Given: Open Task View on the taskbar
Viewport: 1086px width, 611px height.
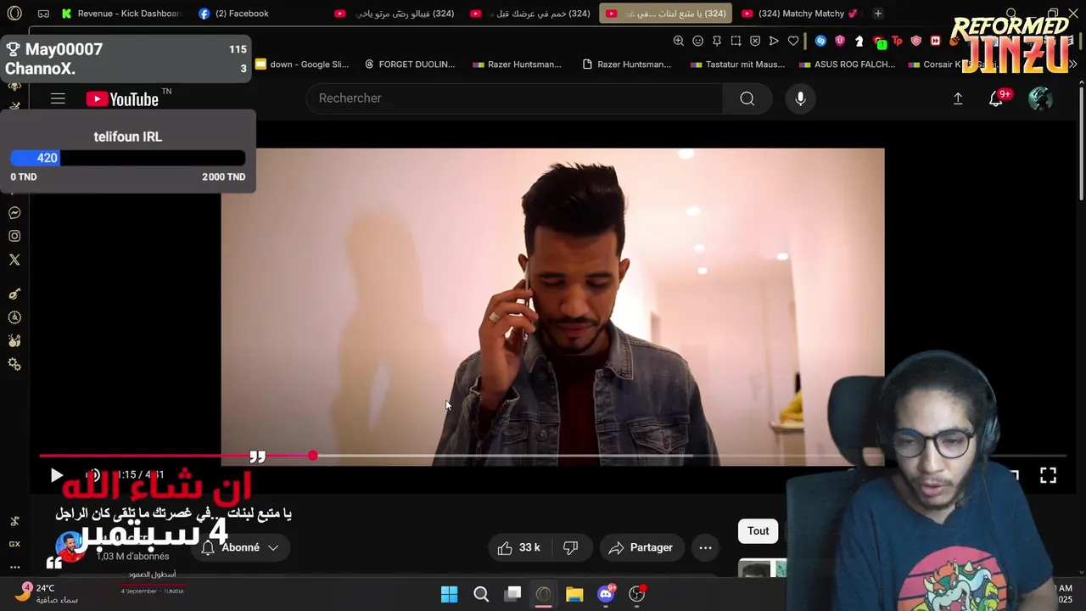Looking at the screenshot, I should [x=512, y=594].
